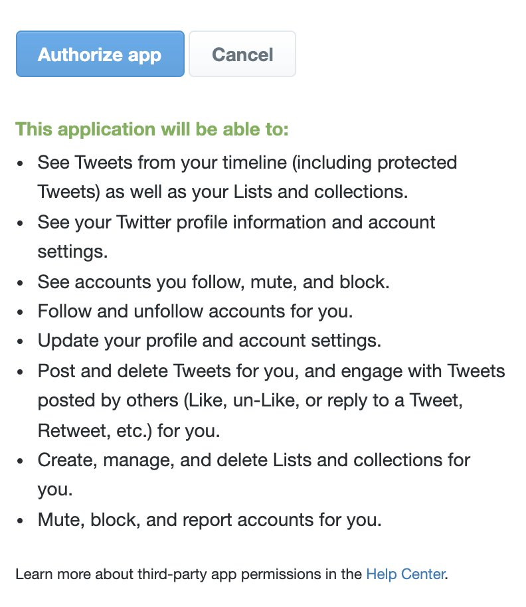Click the "Tweets) as well as your Lists" line

point(222,192)
